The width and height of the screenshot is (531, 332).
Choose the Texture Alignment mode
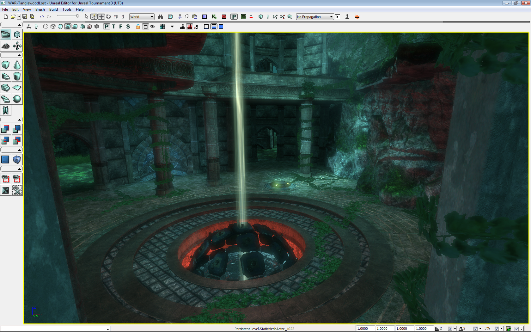pyautogui.click(x=17, y=46)
